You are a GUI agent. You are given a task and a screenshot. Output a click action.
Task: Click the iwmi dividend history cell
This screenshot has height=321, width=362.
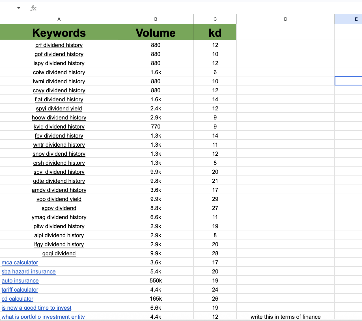[59, 81]
